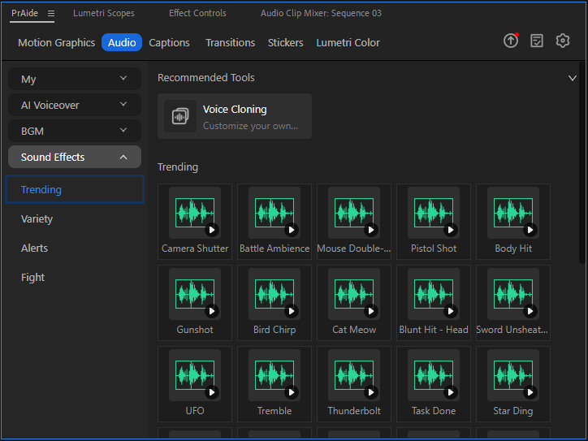588x441 pixels.
Task: Open the task checklist icon
Action: (x=537, y=41)
